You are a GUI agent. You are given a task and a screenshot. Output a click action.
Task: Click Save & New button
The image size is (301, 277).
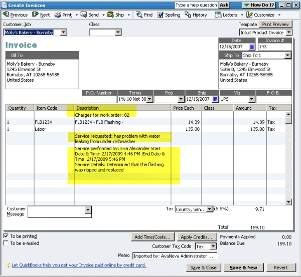pos(243,267)
